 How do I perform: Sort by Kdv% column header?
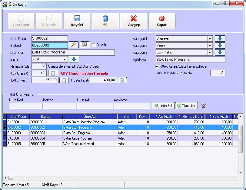point(143,117)
